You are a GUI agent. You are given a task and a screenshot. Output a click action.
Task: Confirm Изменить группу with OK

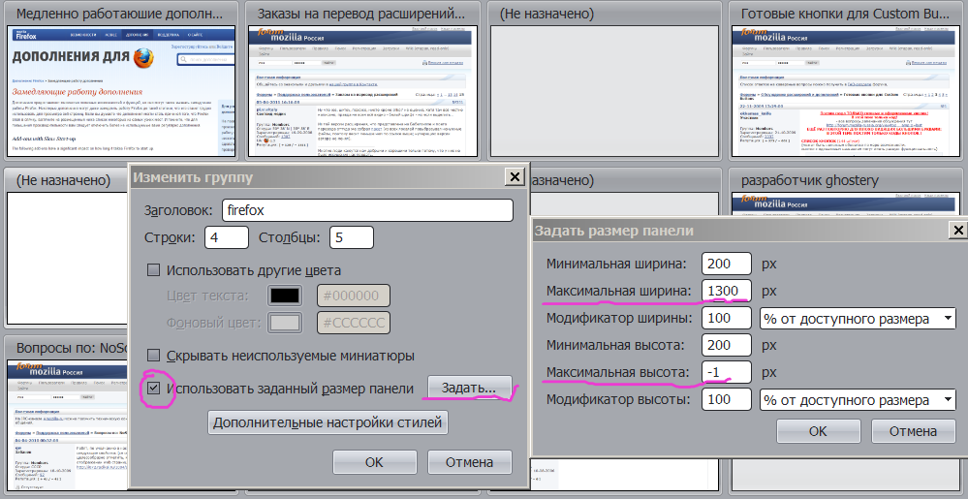tap(374, 462)
